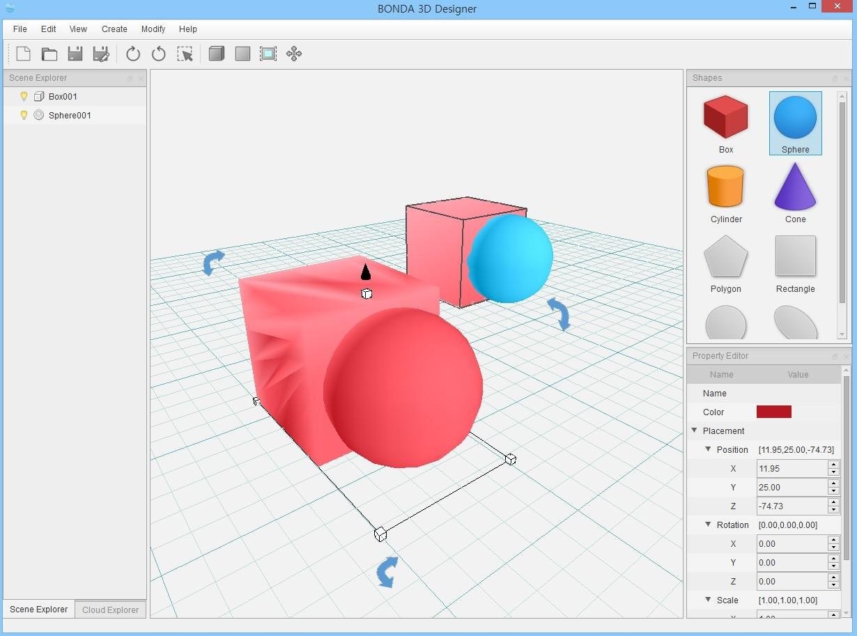The width and height of the screenshot is (857, 636).
Task: Click the Position X value field
Action: point(792,469)
